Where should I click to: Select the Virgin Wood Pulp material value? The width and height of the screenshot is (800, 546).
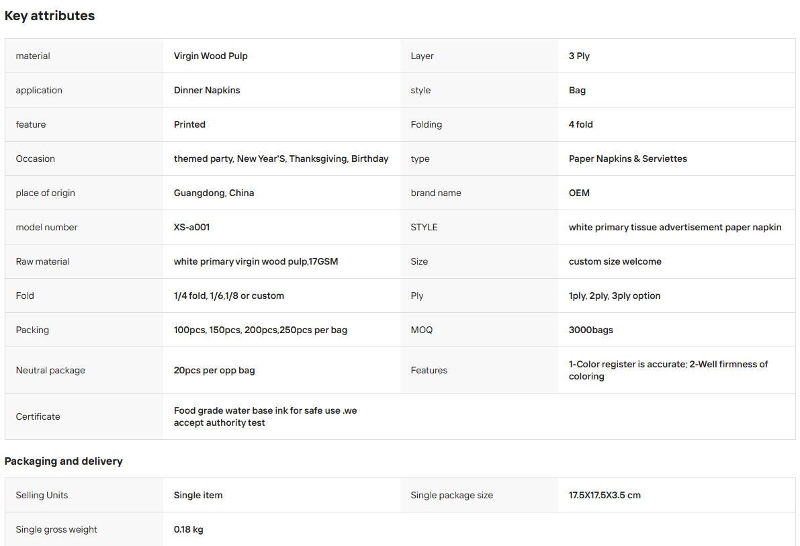coord(211,56)
